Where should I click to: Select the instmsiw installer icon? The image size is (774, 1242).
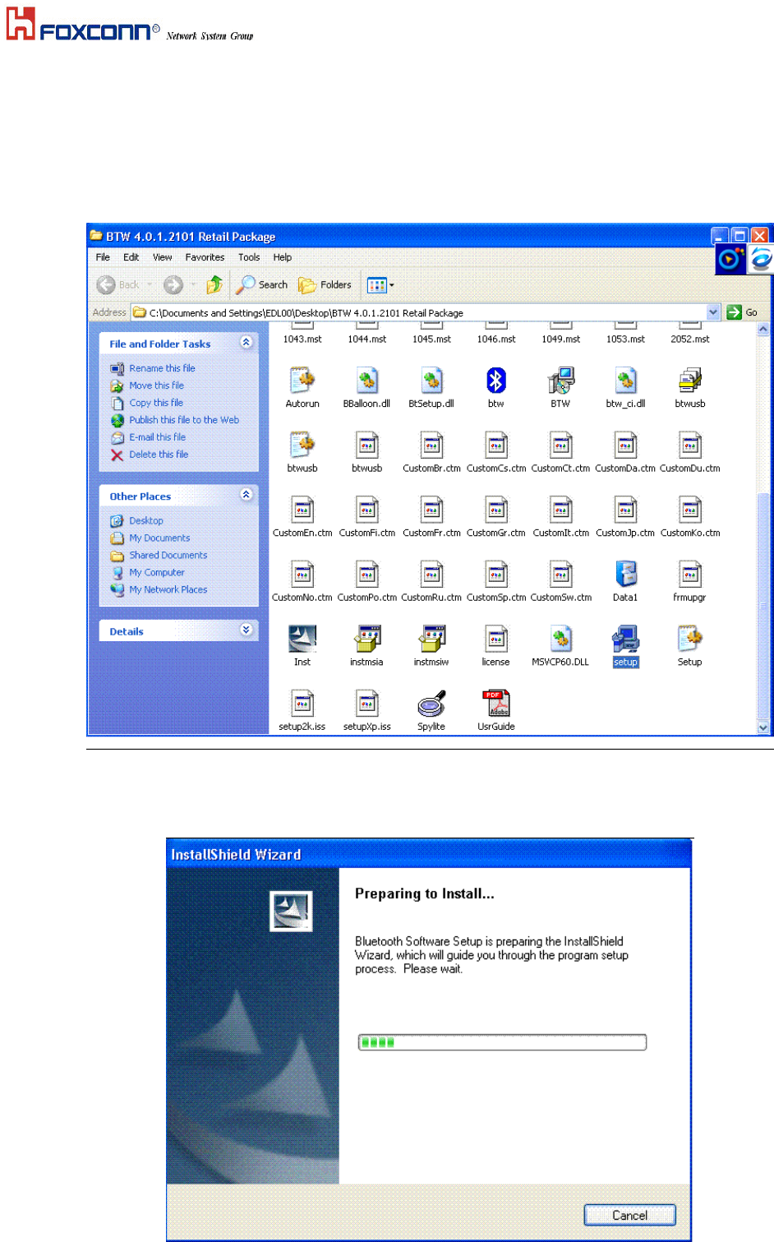click(x=431, y=639)
